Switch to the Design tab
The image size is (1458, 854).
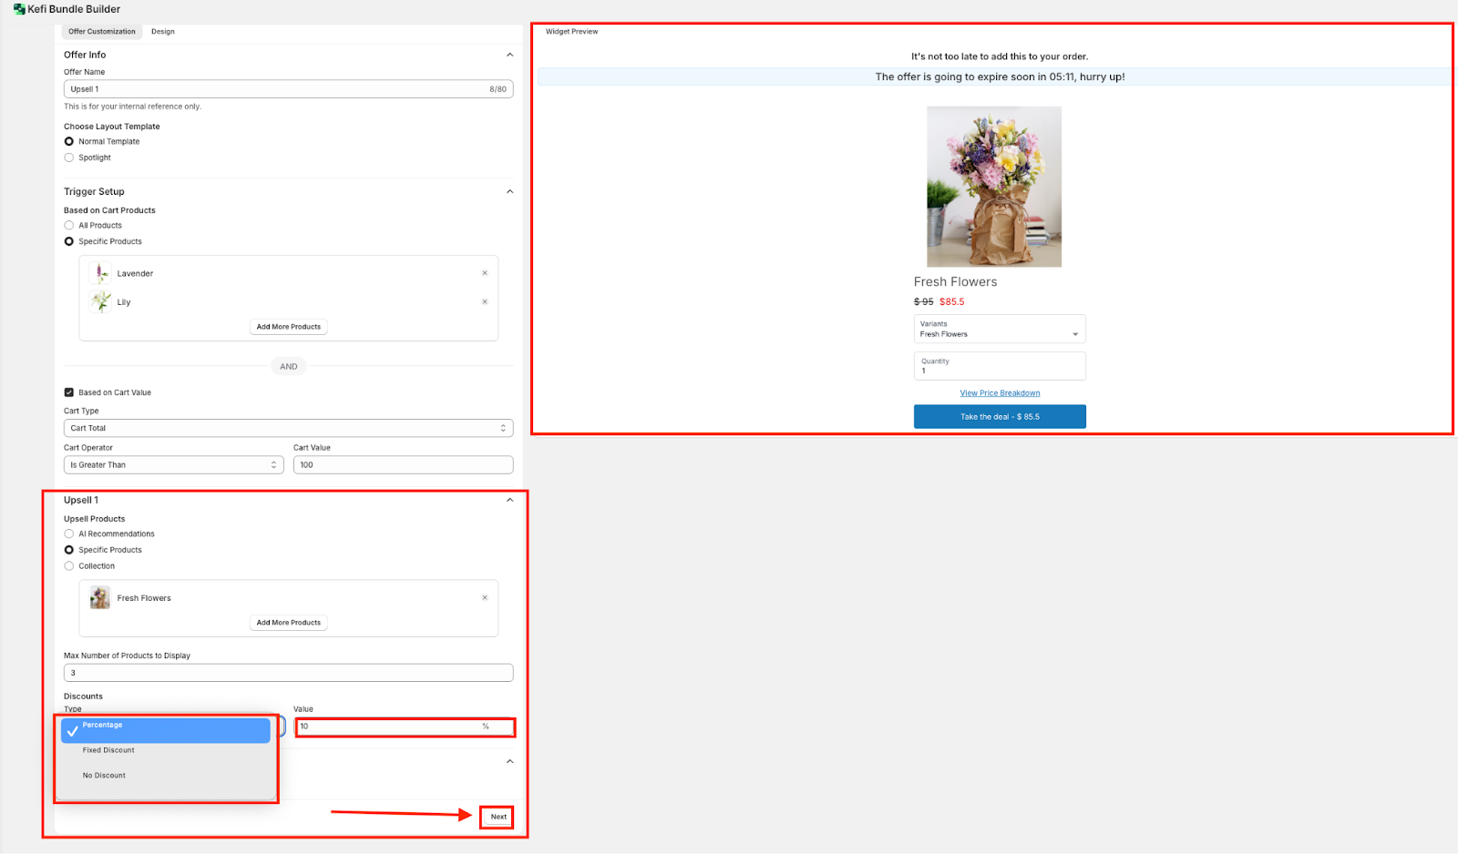[x=163, y=32]
